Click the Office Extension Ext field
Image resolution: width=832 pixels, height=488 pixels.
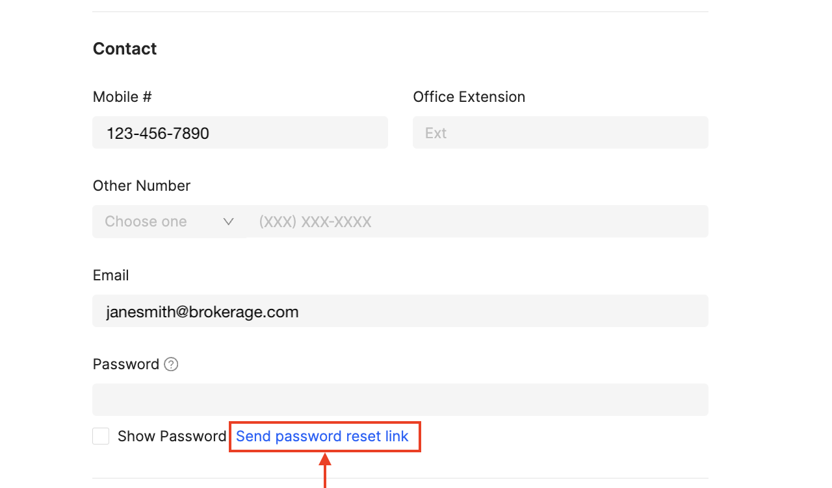[560, 133]
